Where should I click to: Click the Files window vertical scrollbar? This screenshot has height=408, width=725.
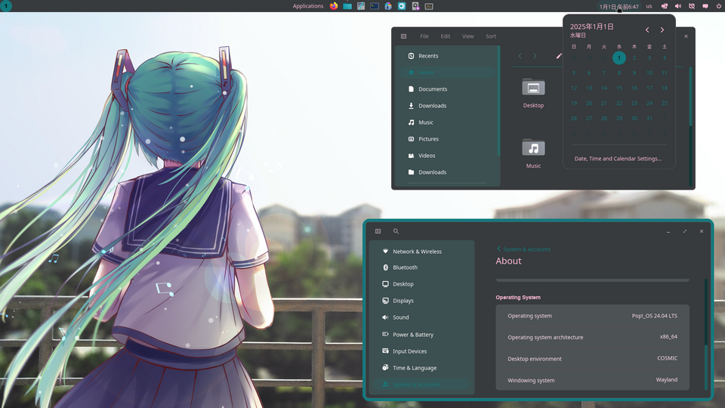click(x=690, y=96)
